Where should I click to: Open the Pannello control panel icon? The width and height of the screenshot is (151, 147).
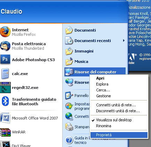69,96
